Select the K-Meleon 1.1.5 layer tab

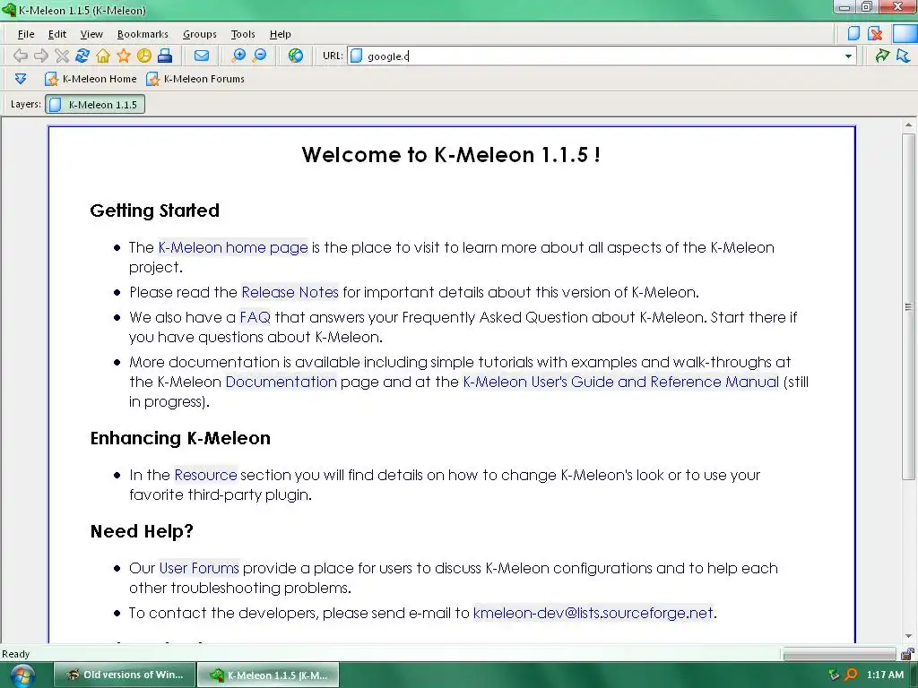(x=95, y=104)
